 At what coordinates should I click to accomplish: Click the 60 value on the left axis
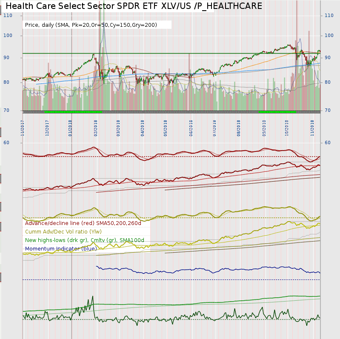tap(6, 142)
